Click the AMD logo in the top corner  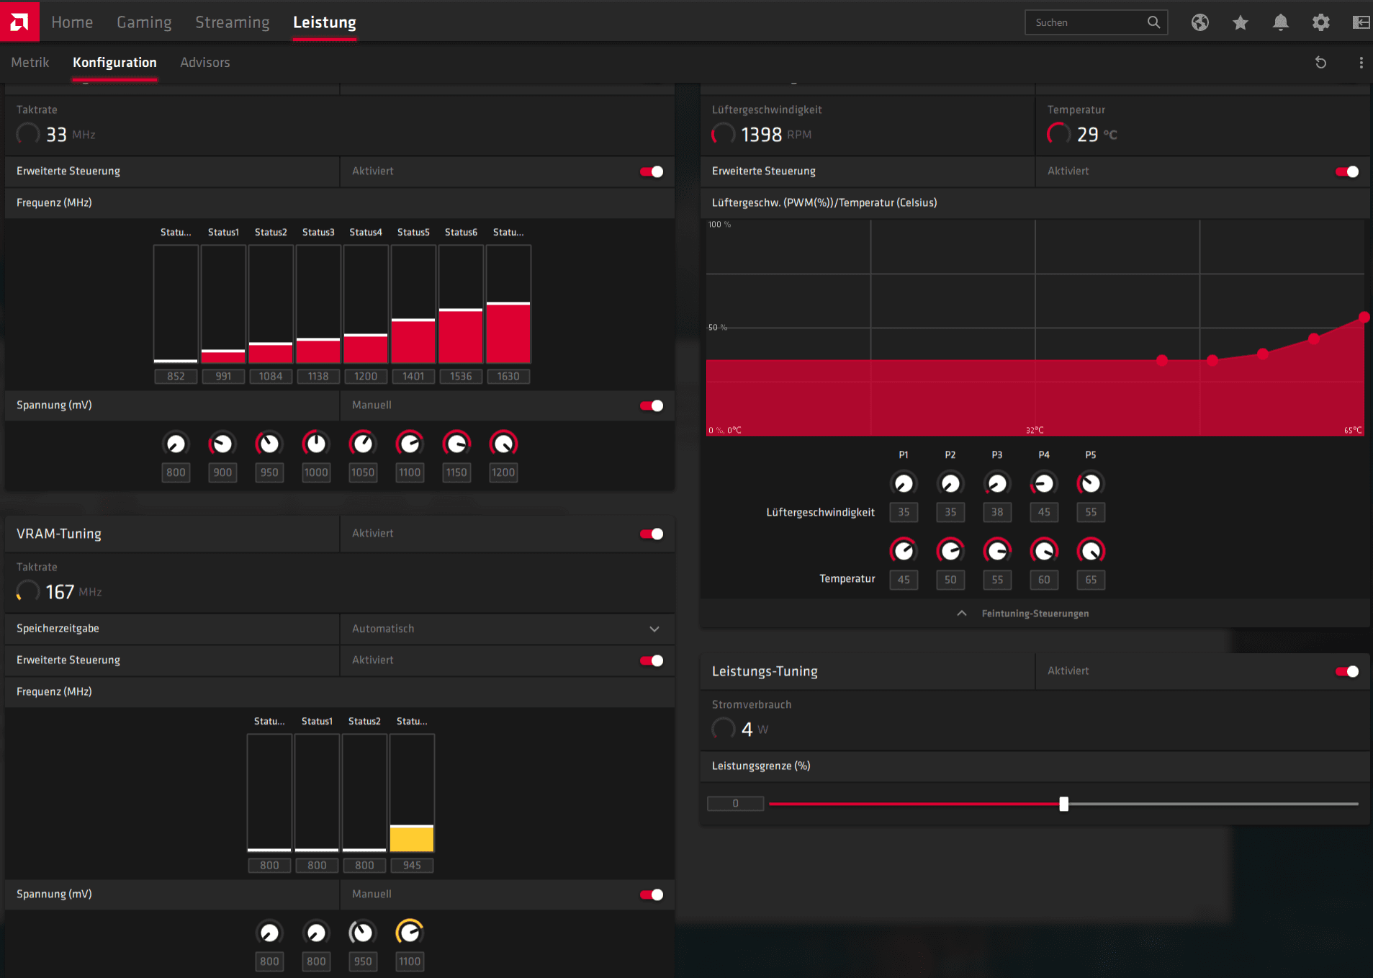tap(19, 21)
